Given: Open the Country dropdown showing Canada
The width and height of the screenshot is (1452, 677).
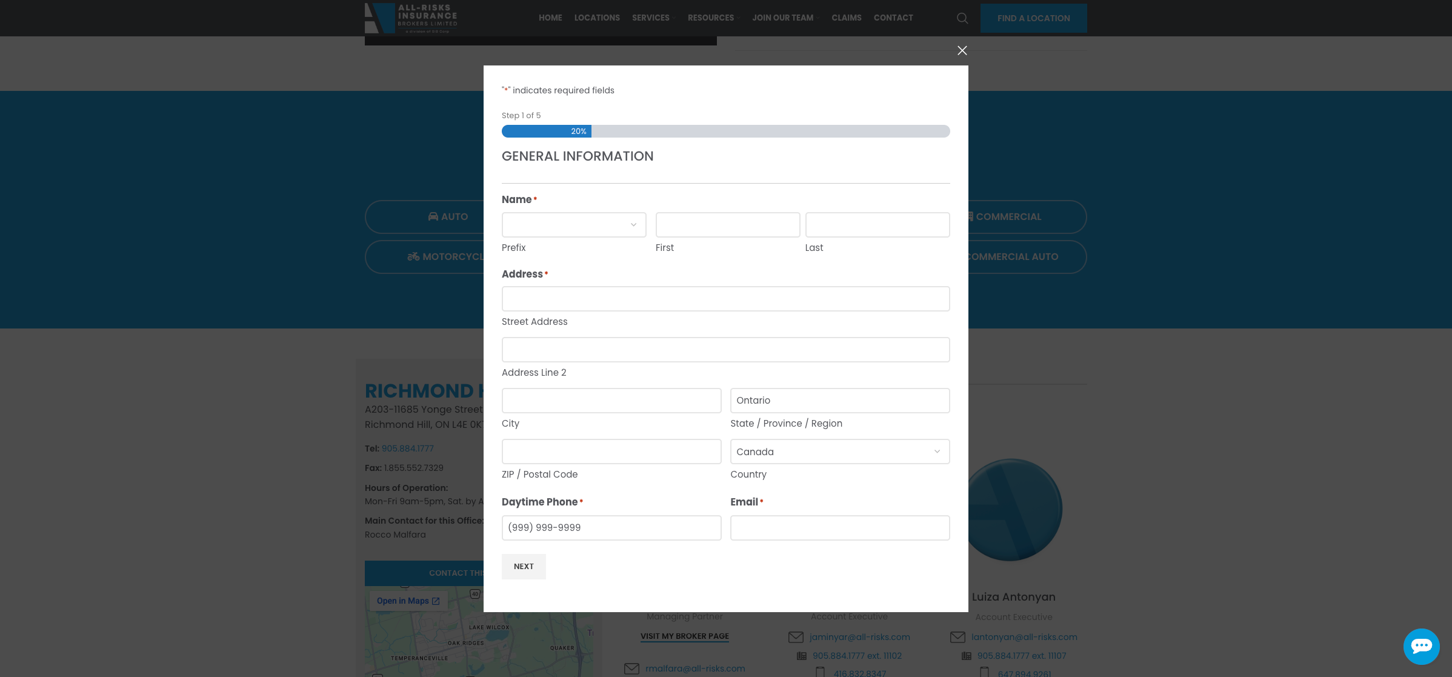Looking at the screenshot, I should click(840, 452).
